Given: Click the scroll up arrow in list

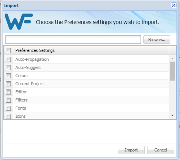Looking at the screenshot, I should coord(172,58).
